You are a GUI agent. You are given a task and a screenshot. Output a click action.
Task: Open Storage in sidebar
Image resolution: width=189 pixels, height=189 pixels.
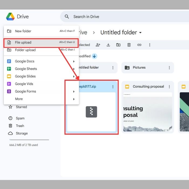[18, 133]
